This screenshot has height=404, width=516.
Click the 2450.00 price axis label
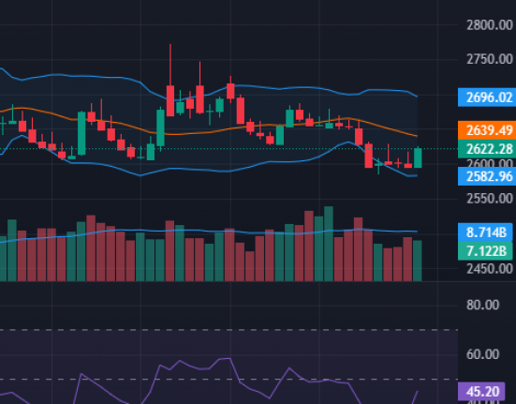point(490,269)
